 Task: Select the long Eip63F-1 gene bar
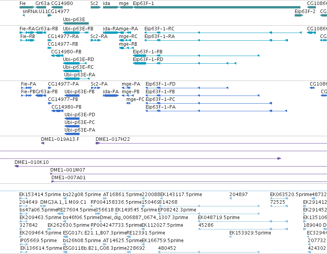(x=217, y=7)
